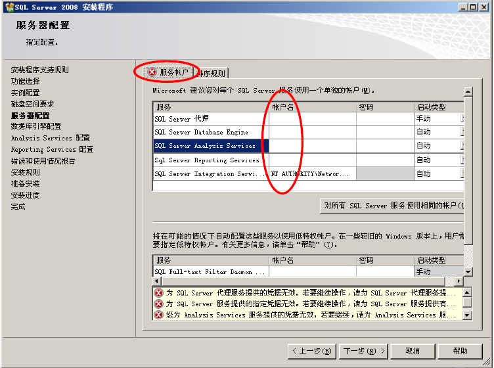
Task: Click the lower 启动类型 column header
Action: pos(439,260)
